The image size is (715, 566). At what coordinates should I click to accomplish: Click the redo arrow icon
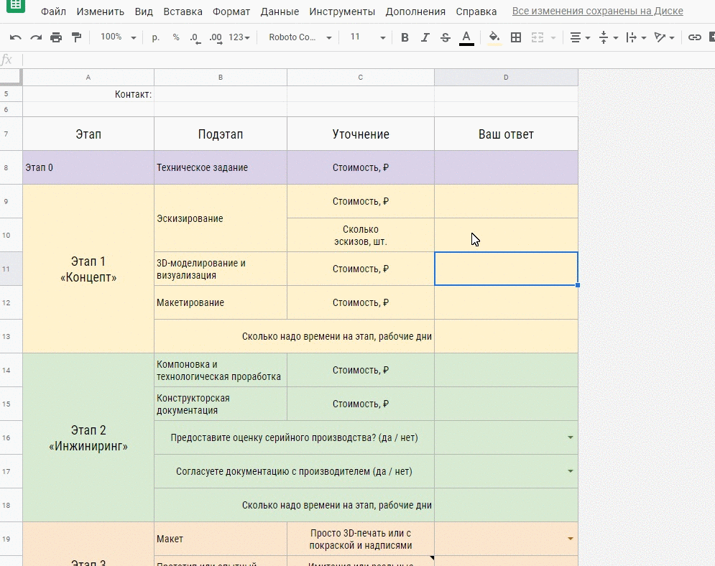click(x=36, y=37)
